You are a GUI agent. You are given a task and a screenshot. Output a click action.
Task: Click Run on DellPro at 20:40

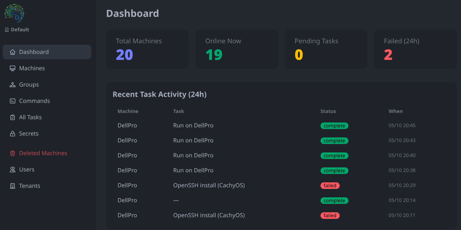pyautogui.click(x=193, y=155)
